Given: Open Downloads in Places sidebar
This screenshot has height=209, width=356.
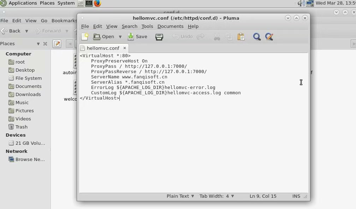Looking at the screenshot, I should point(25,94).
